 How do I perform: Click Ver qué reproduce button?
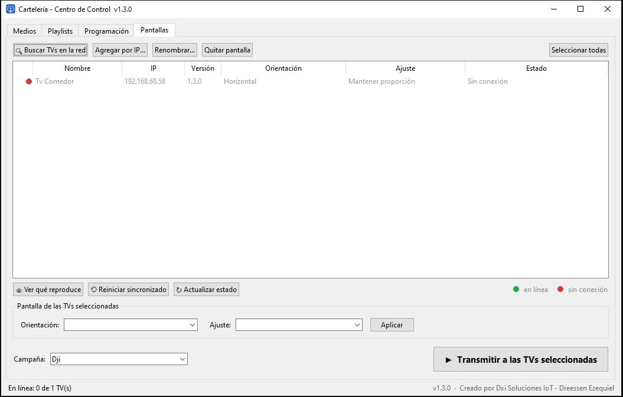pyautogui.click(x=48, y=290)
